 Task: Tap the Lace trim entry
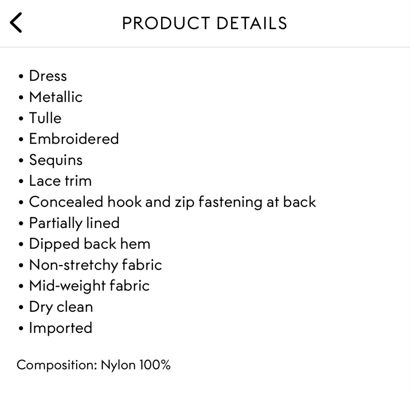point(60,181)
